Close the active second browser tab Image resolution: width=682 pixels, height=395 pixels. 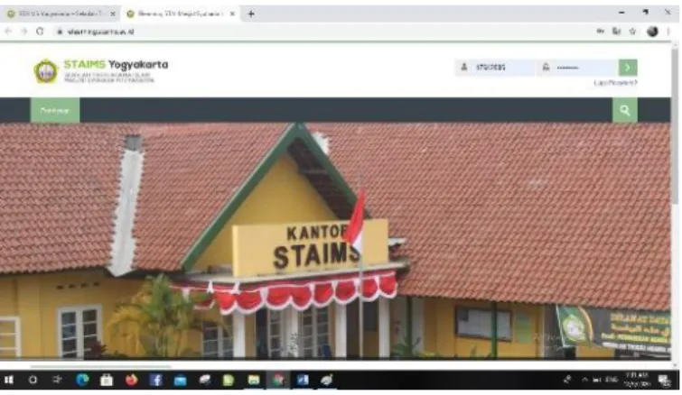tap(232, 14)
